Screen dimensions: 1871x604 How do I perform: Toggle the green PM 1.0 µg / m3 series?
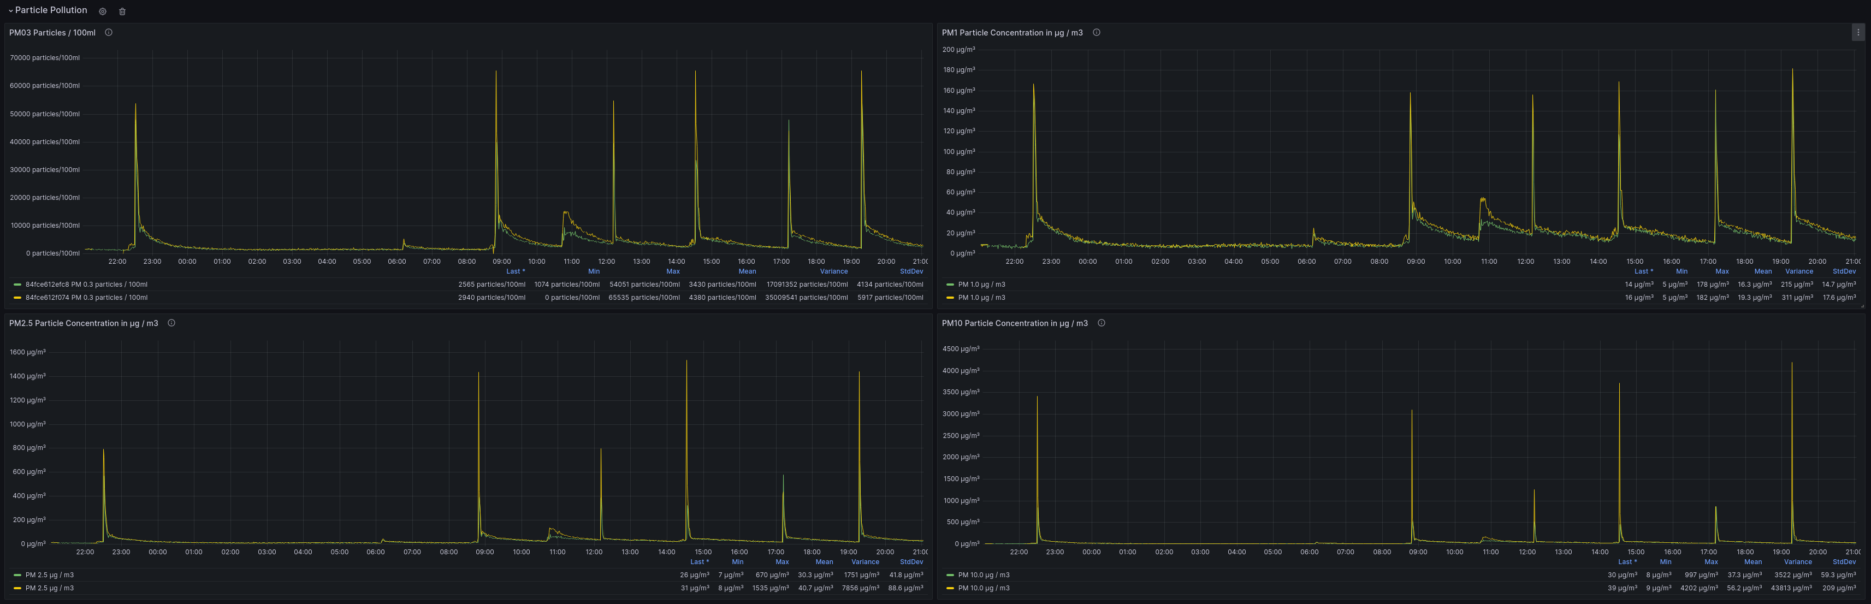981,285
